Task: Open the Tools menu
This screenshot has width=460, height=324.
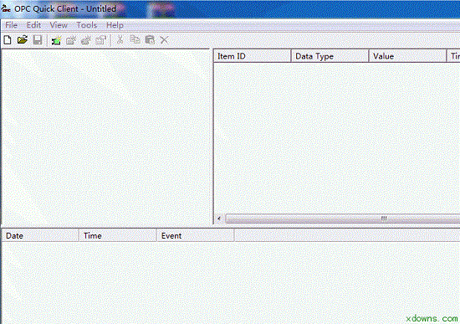Action: tap(86, 25)
